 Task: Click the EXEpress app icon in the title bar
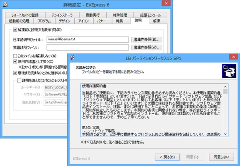(x=5, y=4)
